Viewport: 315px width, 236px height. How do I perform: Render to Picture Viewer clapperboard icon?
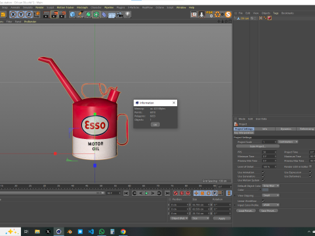tap(54, 14)
